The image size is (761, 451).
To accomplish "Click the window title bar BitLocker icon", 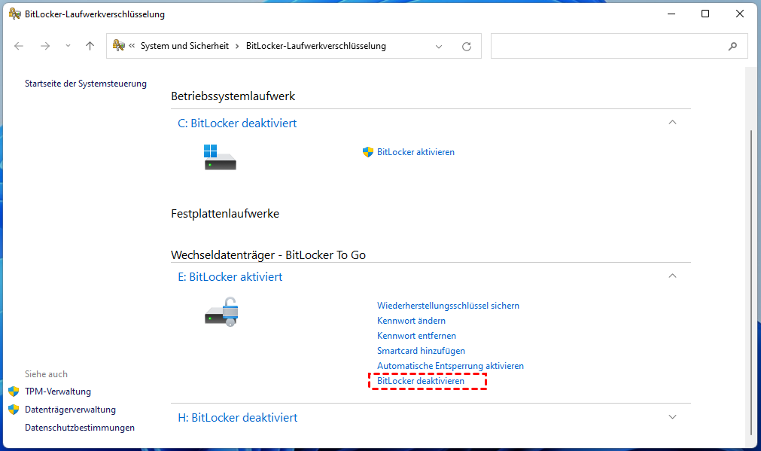I will 14,14.
